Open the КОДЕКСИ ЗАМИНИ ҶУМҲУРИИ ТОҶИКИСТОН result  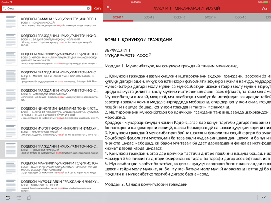tap(51, 22)
